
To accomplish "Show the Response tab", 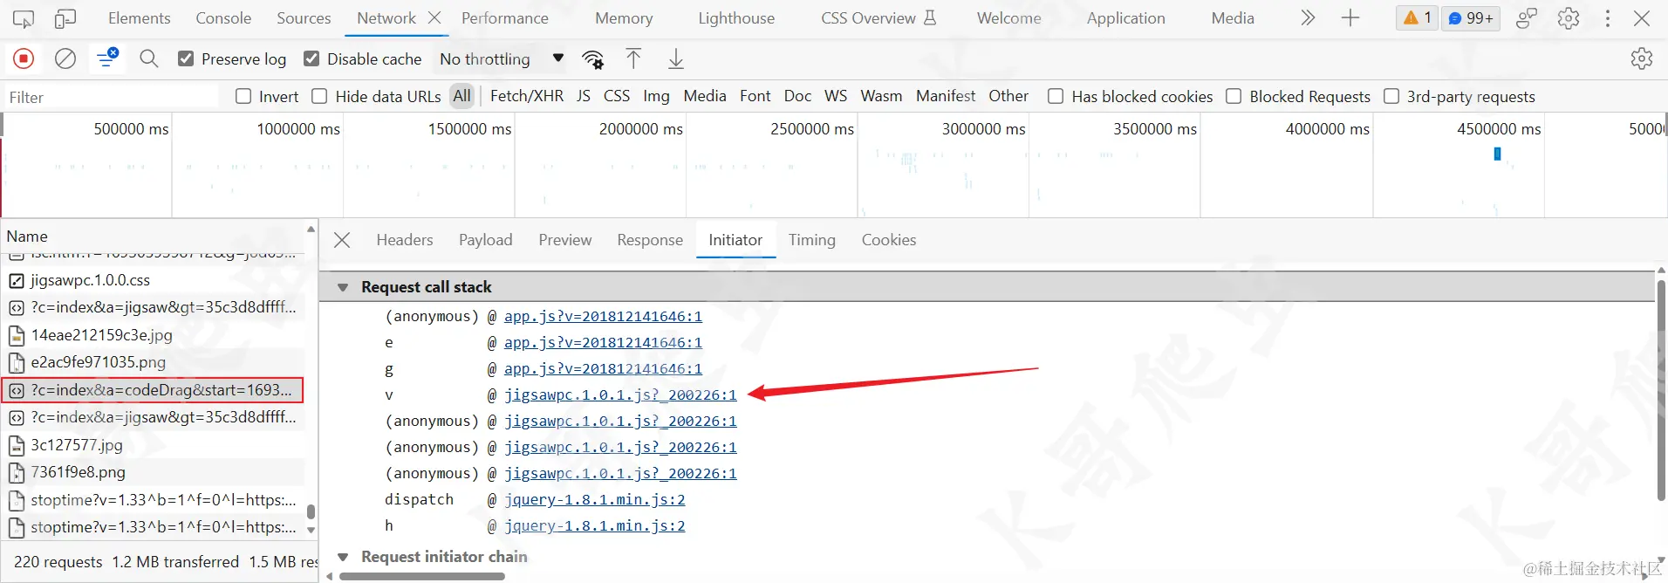I will (x=650, y=240).
